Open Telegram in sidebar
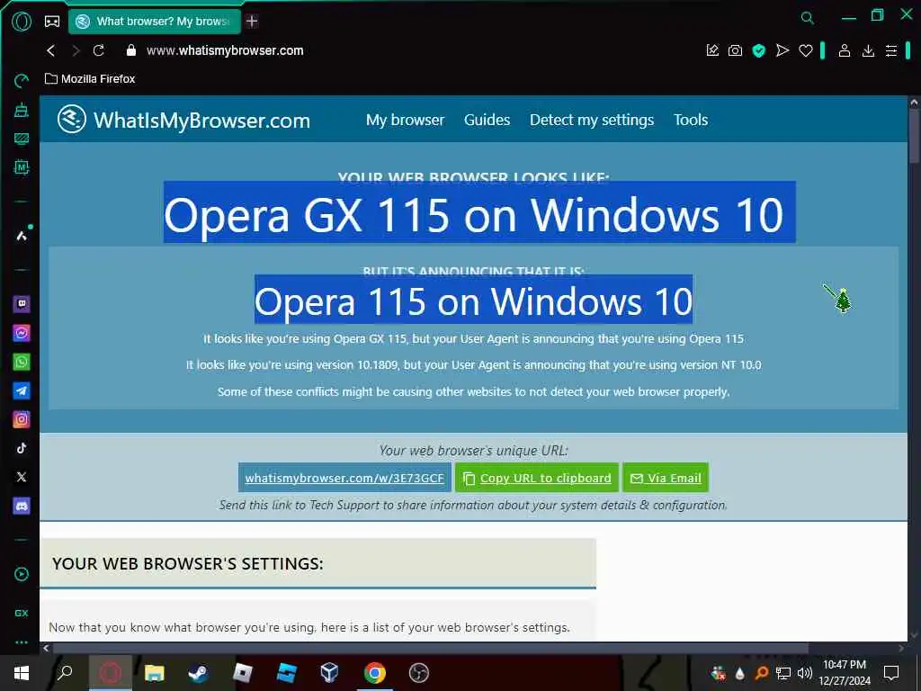Viewport: 921px width, 691px height. point(22,390)
